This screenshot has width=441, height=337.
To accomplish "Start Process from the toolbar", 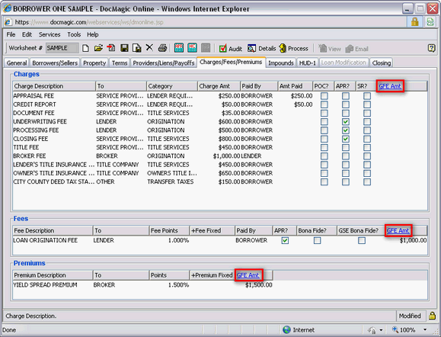I will 294,49.
